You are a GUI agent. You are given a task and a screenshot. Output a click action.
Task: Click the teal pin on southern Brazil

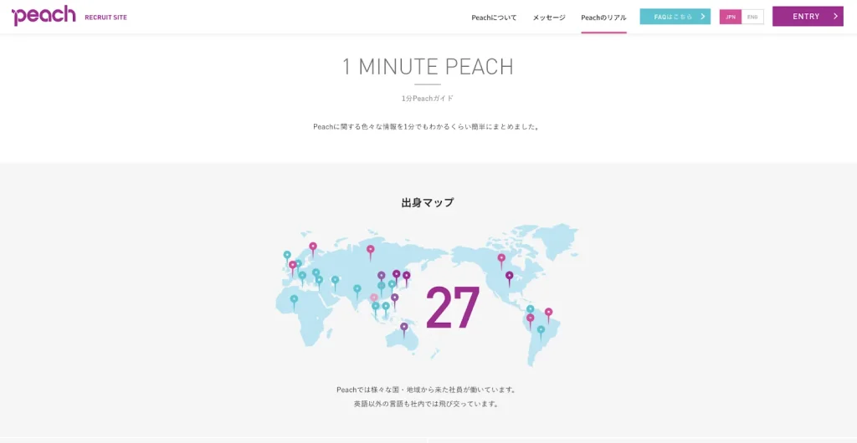pos(541,332)
